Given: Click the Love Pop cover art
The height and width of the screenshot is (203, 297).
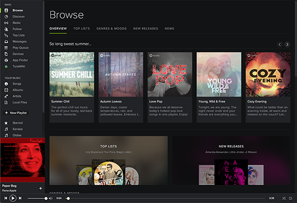Looking at the screenshot, I should point(170,75).
